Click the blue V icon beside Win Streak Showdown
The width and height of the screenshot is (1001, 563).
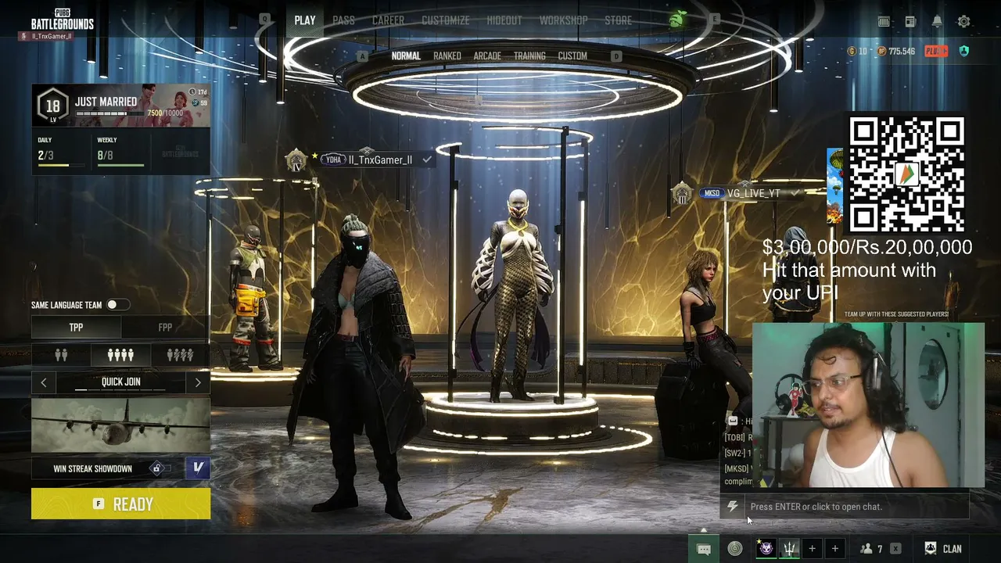[198, 468]
